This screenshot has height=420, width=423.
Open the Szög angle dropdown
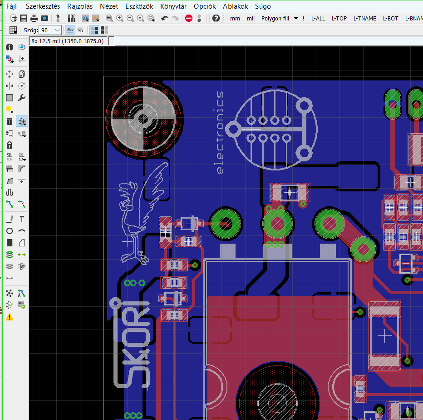coord(57,30)
